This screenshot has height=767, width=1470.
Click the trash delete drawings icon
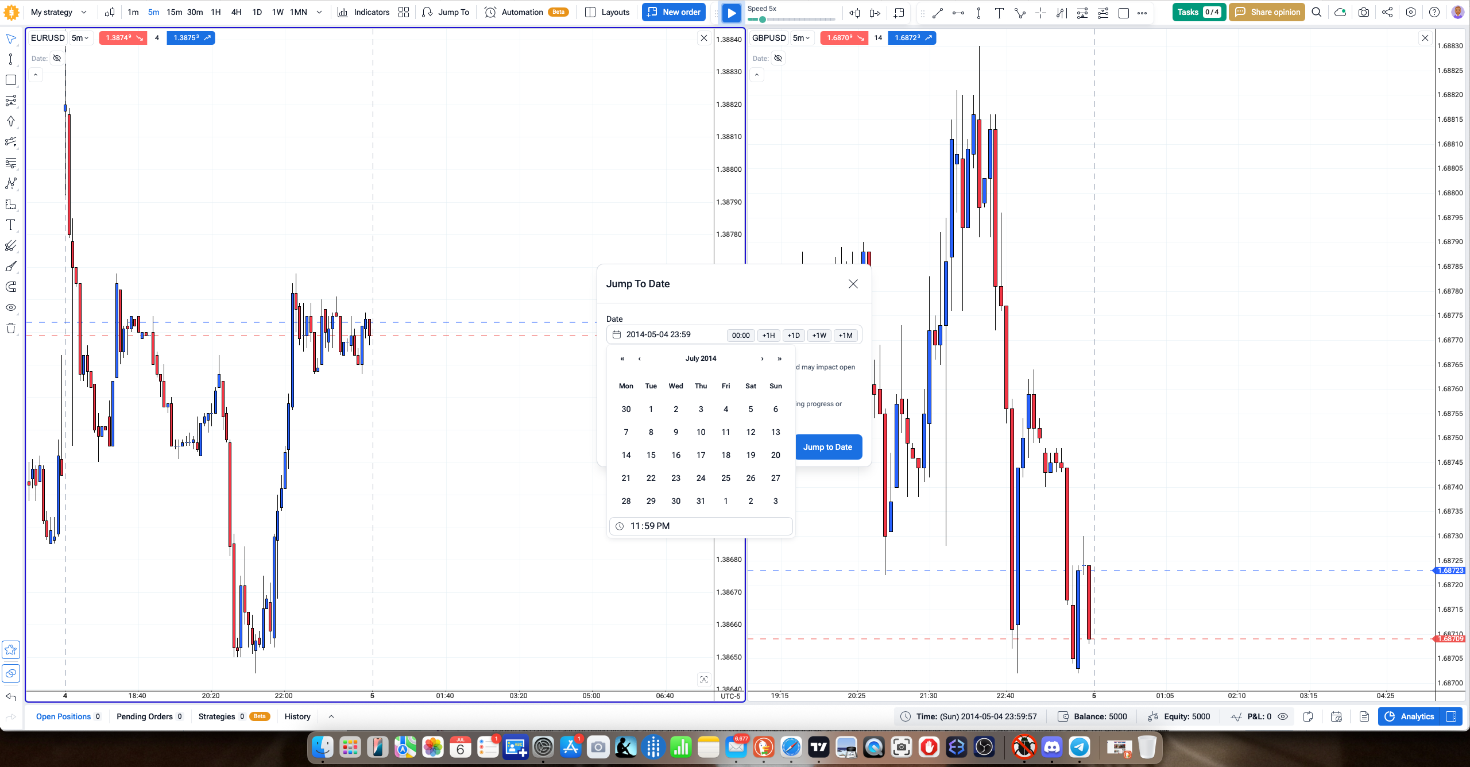[x=11, y=328]
